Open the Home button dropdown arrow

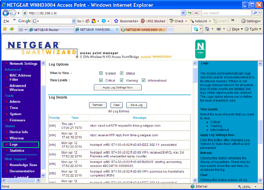pyautogui.click(x=212, y=29)
